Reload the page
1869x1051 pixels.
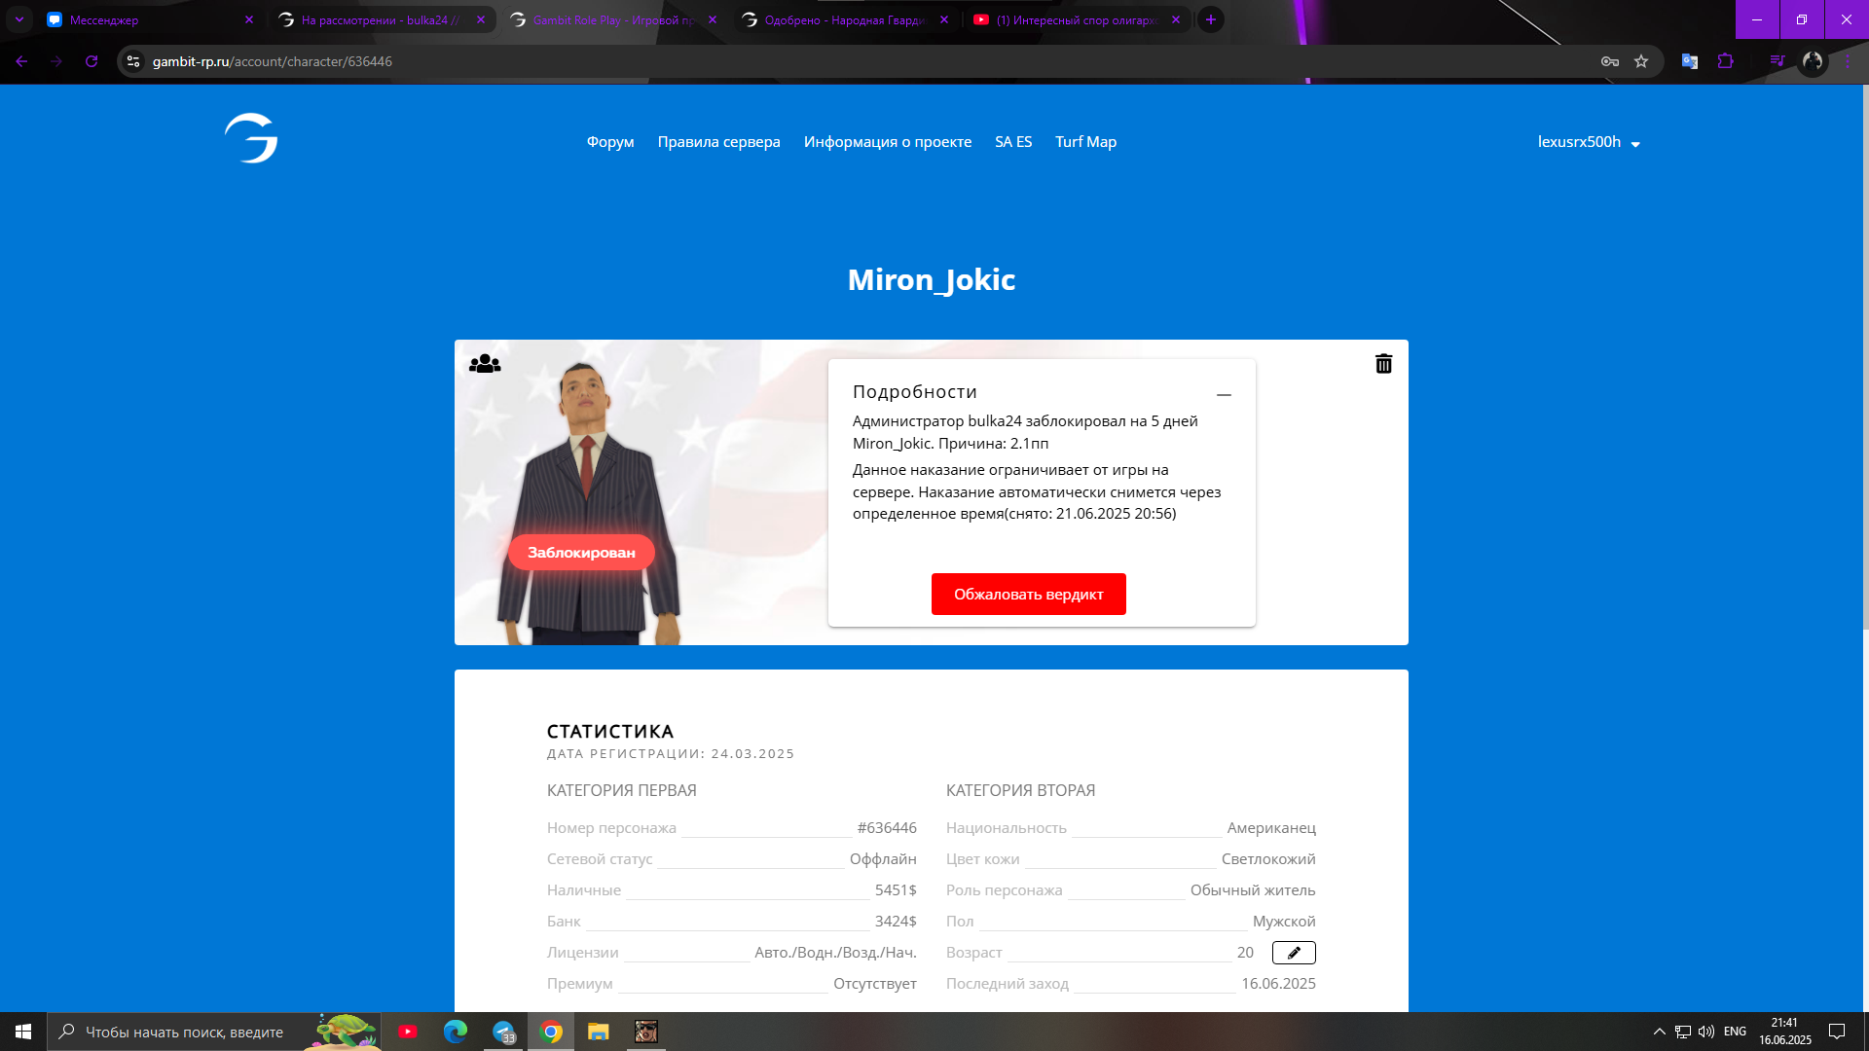(x=92, y=61)
